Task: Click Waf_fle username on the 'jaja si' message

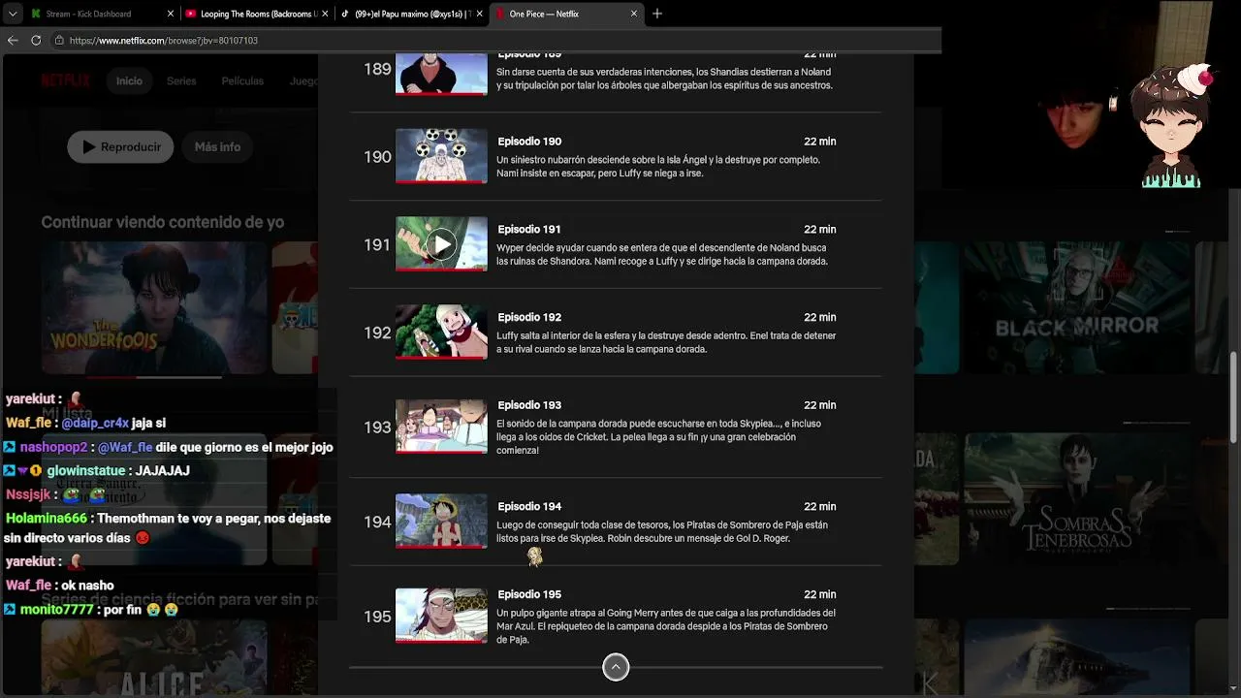Action: [28, 423]
